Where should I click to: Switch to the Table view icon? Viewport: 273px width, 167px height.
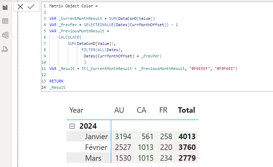[5, 21]
